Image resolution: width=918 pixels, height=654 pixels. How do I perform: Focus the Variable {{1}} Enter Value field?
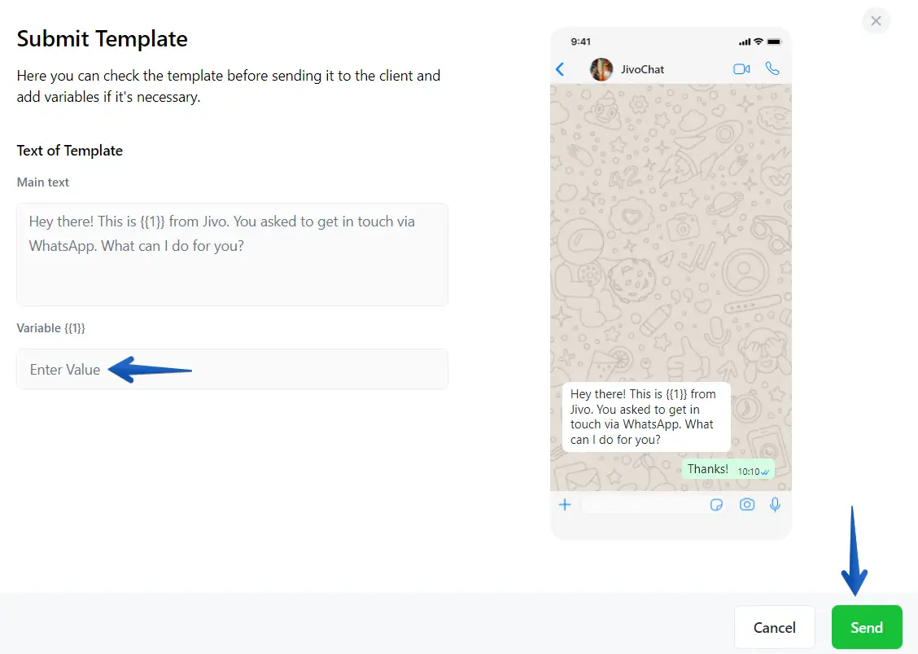[x=233, y=369]
